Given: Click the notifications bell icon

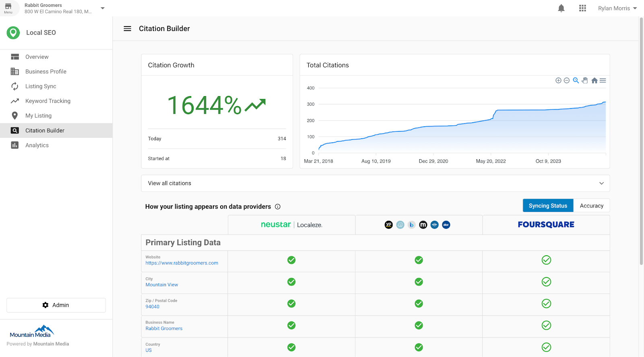Looking at the screenshot, I should pyautogui.click(x=561, y=8).
